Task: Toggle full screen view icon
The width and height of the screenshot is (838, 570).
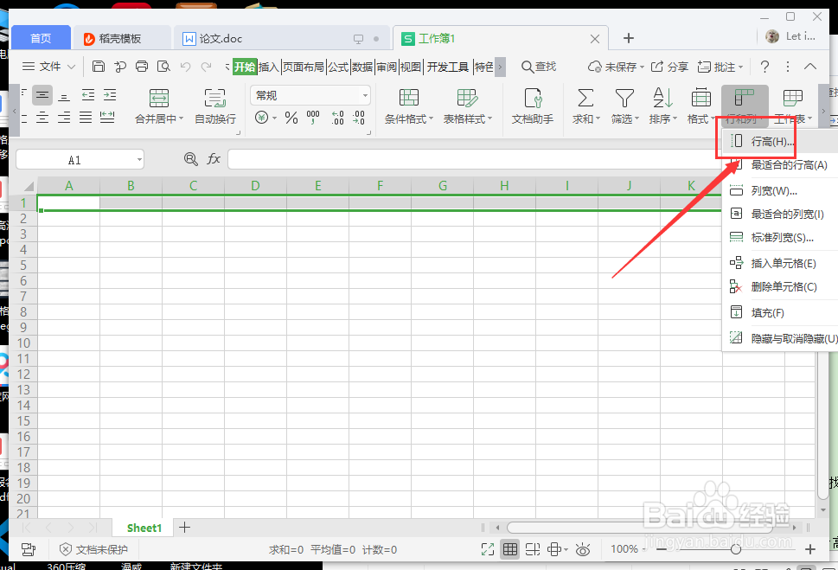Action: 488,549
